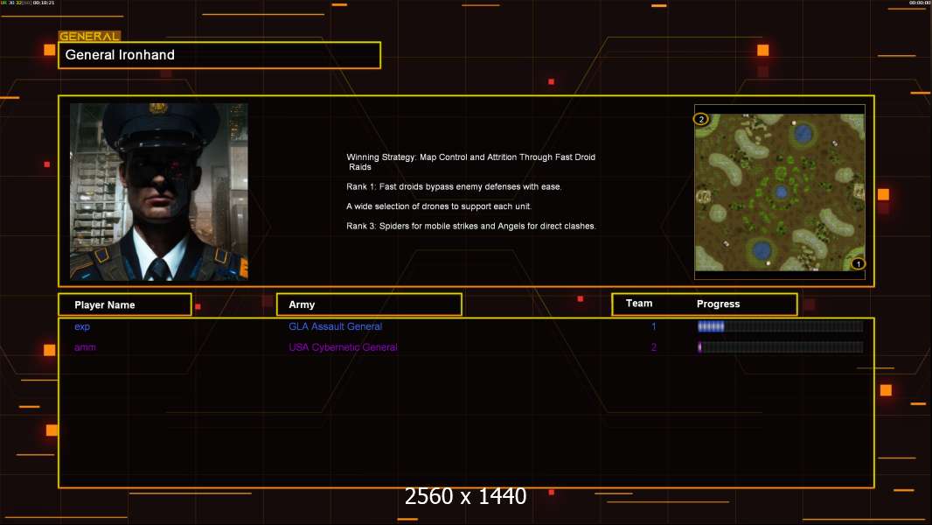Click USA Cybernetic General army text
932x525 pixels.
(x=343, y=347)
